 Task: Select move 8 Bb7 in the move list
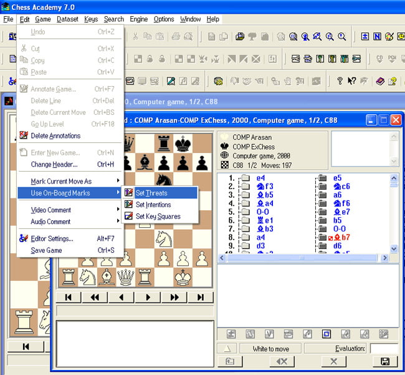click(341, 238)
